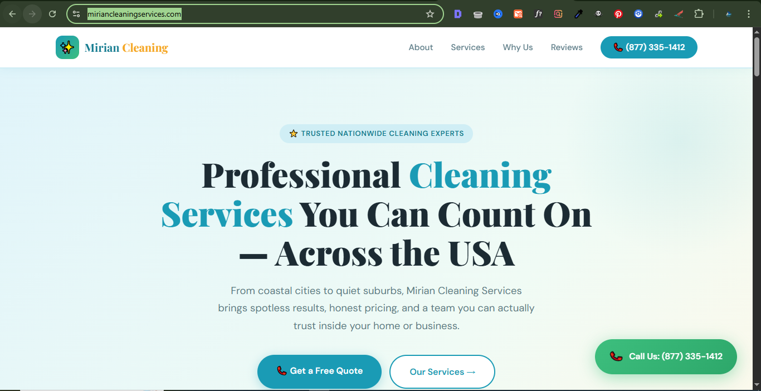Click the Call Us (877) 335-1412 button
This screenshot has height=391, width=761.
coord(666,356)
